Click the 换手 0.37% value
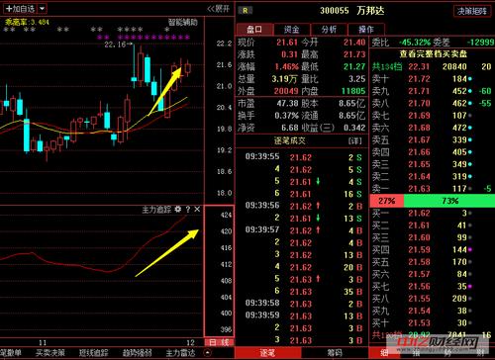Image resolution: width=495 pixels, height=360 pixels. (x=286, y=116)
